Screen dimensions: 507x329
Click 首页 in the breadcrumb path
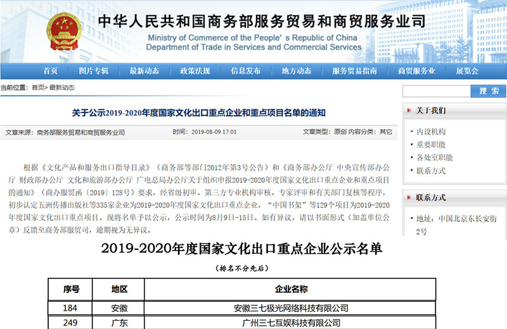[x=38, y=87]
